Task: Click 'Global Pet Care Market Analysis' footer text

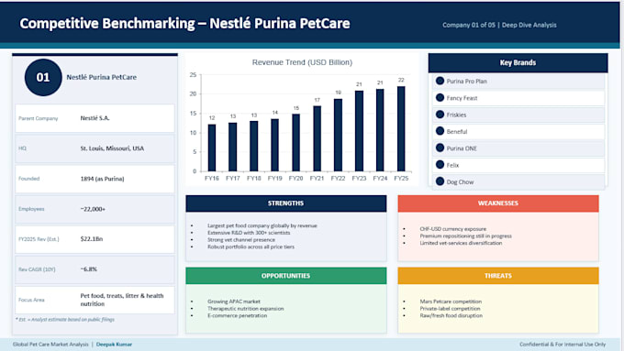Action: (x=50, y=345)
